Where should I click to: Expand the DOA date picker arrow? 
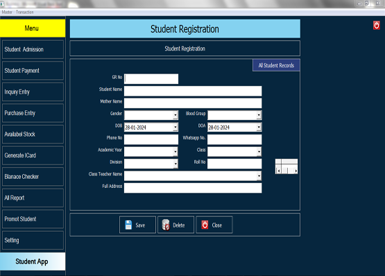[x=259, y=127]
